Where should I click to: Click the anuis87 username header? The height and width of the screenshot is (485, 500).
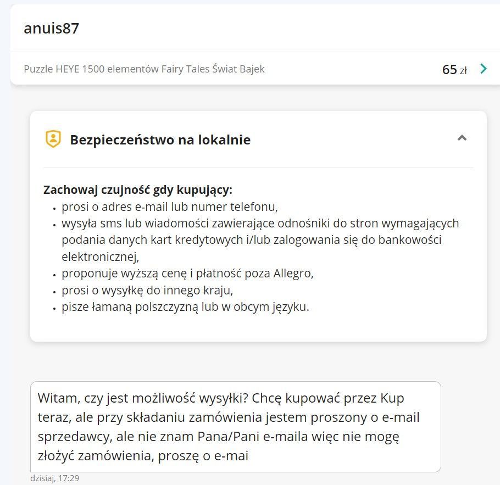point(51,28)
